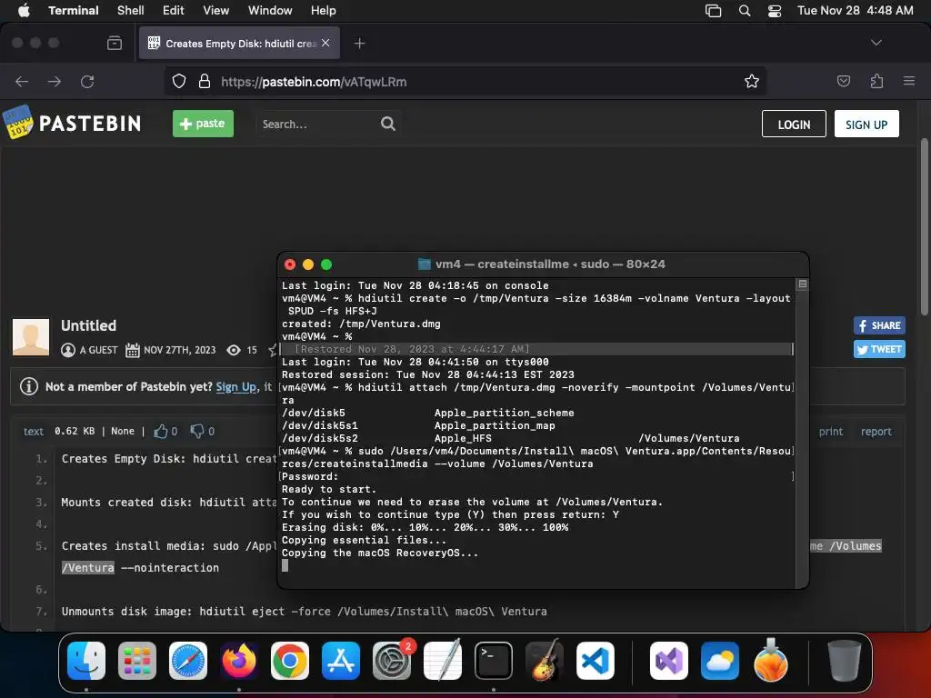Click the thumbs up like icon
The height and width of the screenshot is (698, 931).
[x=160, y=431]
